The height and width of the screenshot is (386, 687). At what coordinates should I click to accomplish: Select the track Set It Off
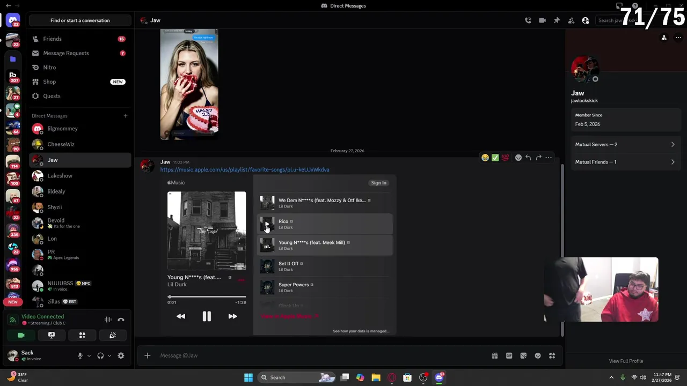pyautogui.click(x=324, y=266)
